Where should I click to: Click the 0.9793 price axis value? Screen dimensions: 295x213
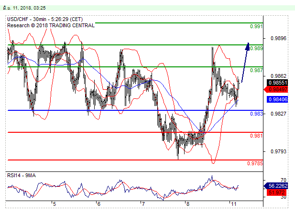point(278,151)
